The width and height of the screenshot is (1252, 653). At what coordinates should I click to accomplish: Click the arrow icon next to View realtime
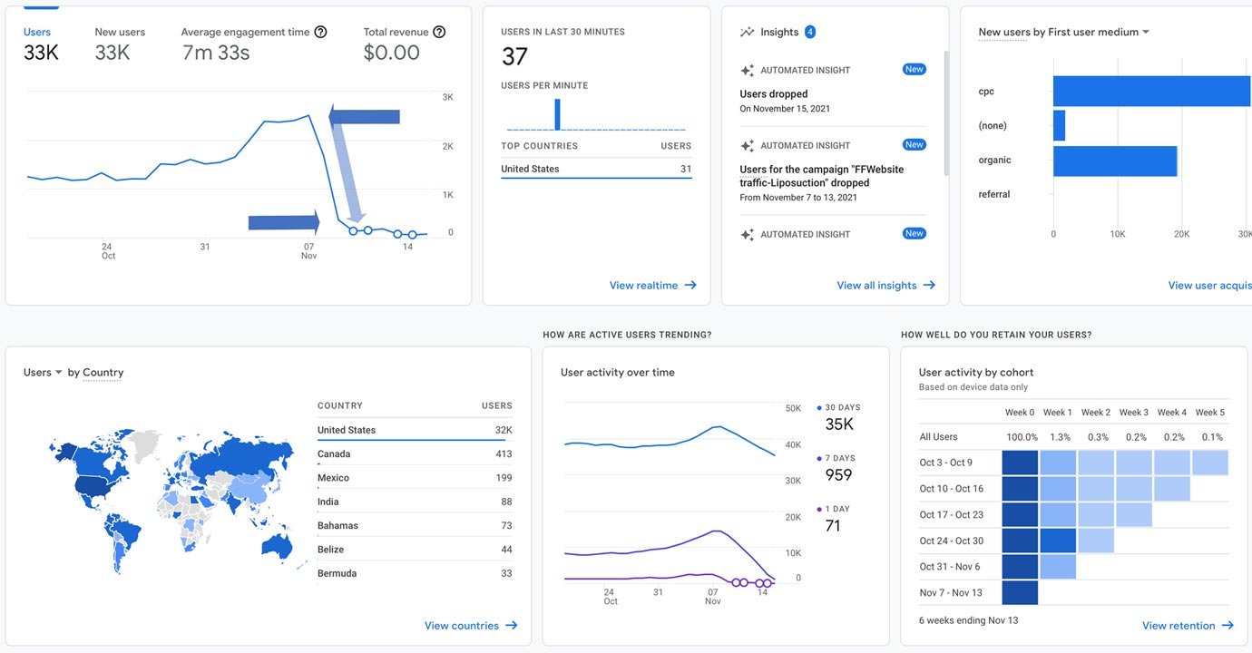(690, 285)
